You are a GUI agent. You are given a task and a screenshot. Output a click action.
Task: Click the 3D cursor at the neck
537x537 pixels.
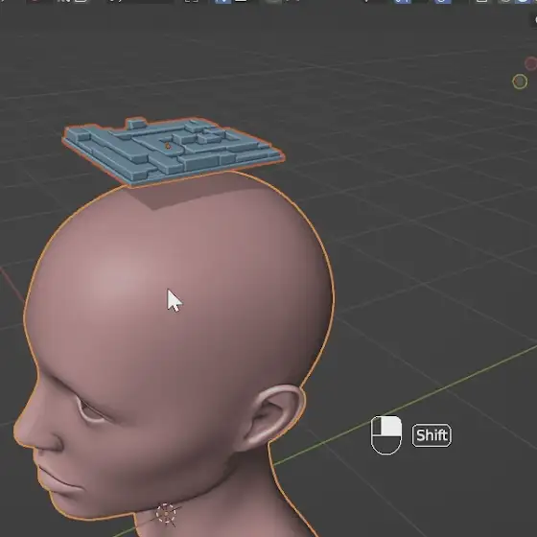tap(166, 513)
